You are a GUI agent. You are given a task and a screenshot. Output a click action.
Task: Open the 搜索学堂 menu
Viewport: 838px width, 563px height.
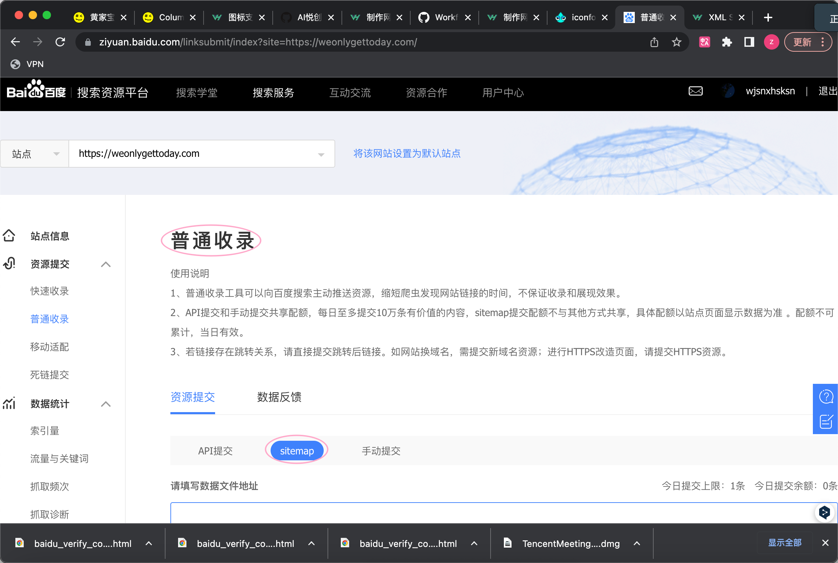pos(197,93)
